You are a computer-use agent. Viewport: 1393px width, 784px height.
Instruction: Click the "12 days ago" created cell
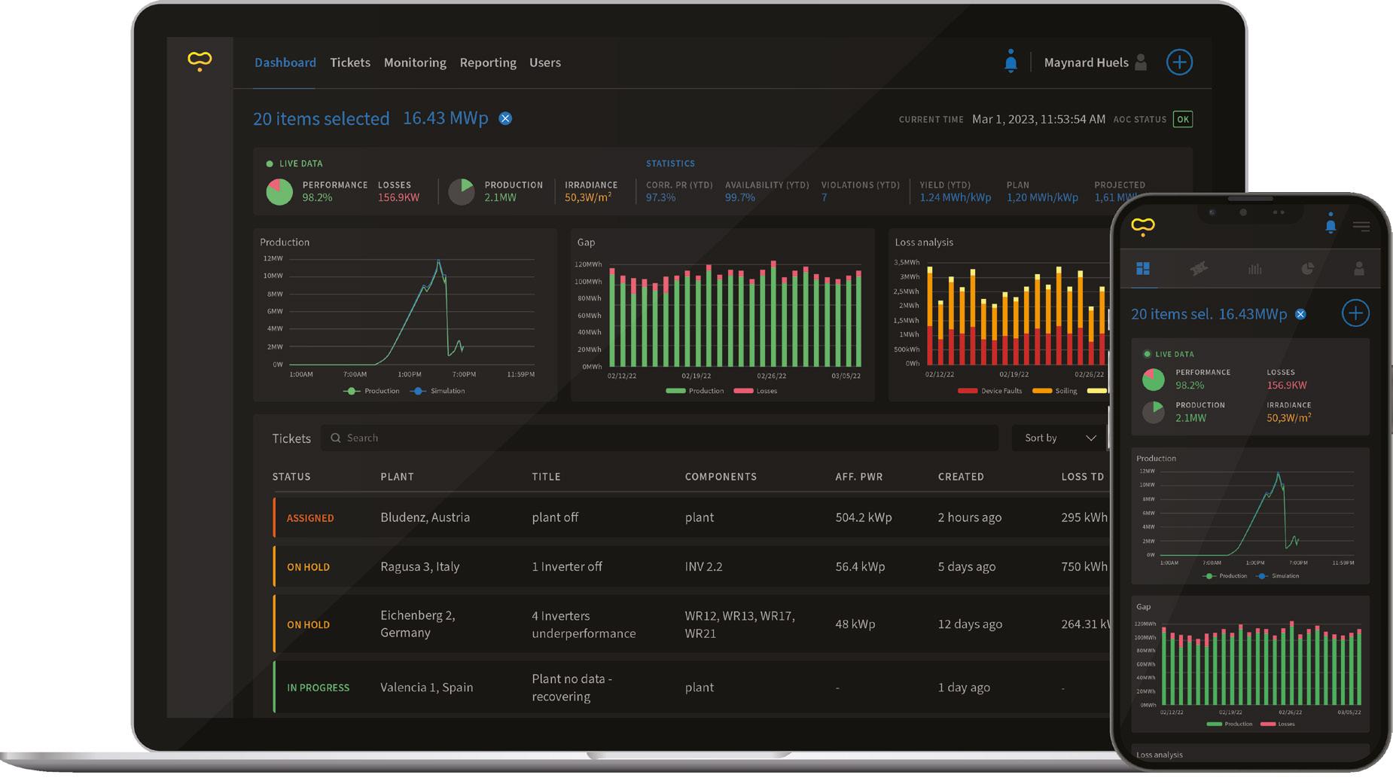(x=970, y=624)
